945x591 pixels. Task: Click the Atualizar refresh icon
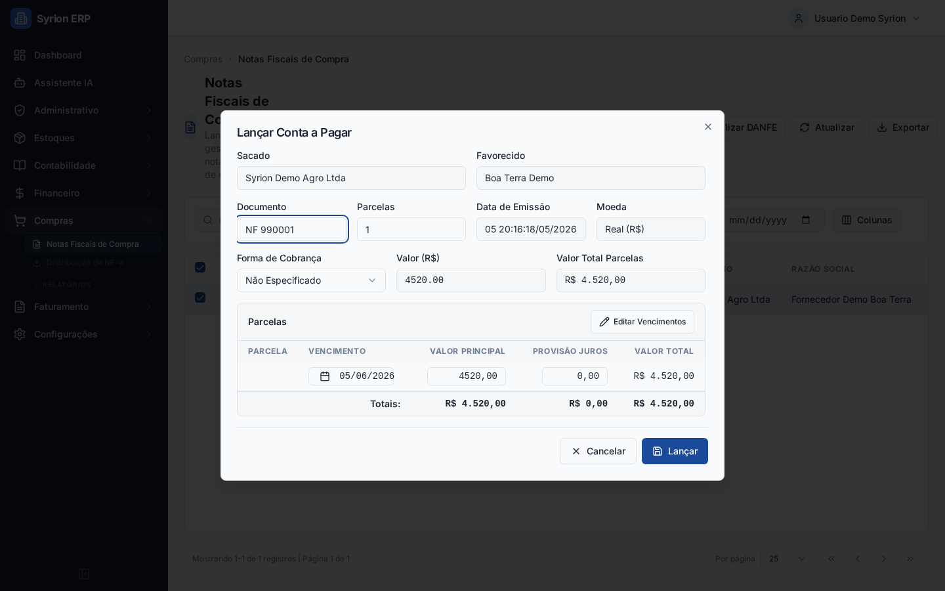click(x=805, y=127)
